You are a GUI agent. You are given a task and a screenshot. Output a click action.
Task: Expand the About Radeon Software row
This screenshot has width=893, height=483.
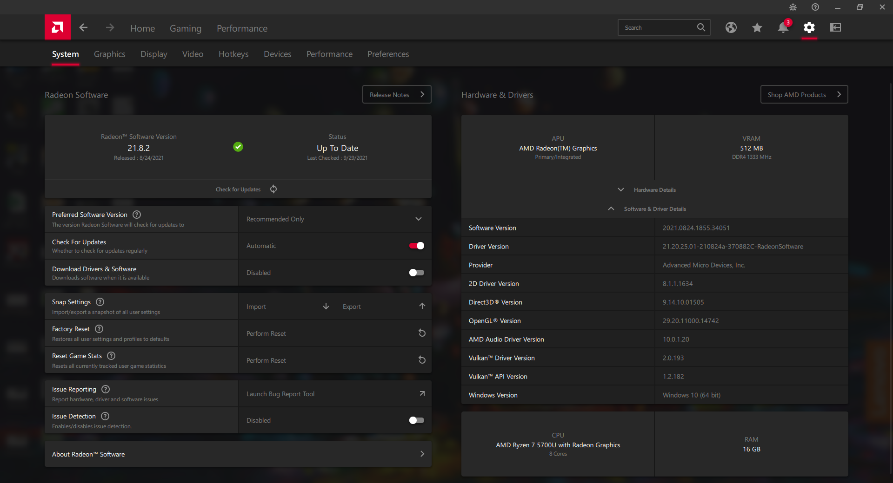pyautogui.click(x=238, y=454)
